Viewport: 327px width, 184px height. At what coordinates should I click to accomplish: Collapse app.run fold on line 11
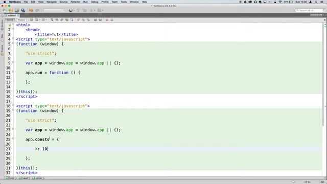pos(13,72)
